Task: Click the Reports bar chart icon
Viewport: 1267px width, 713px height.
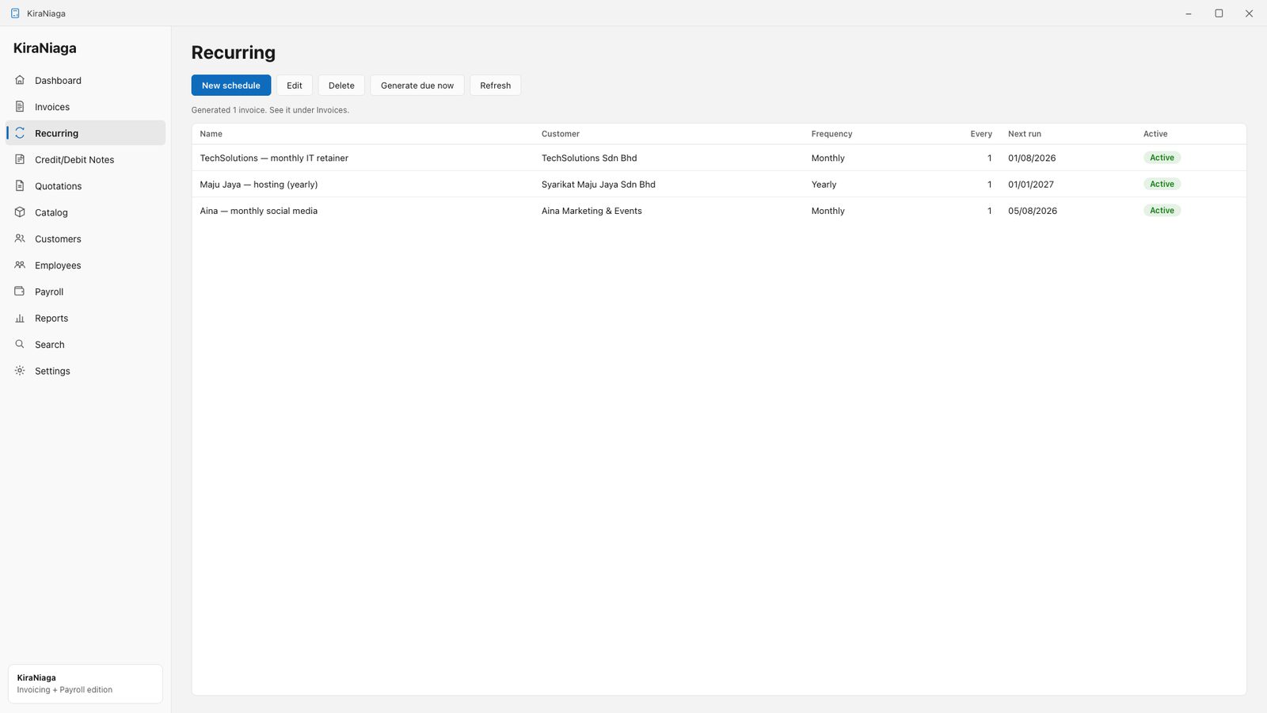Action: (x=20, y=318)
